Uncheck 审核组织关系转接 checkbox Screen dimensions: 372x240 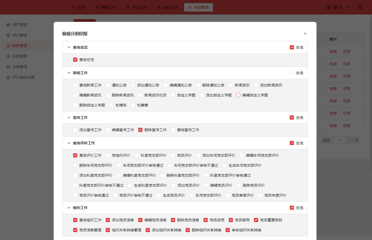point(228,230)
